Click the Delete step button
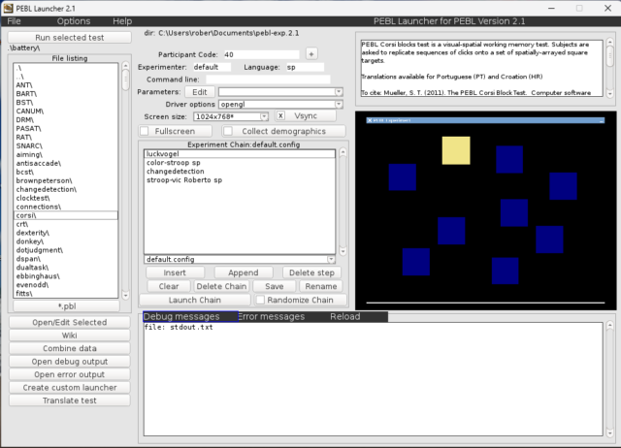Screen dimensions: 621x448 pyautogui.click(x=311, y=272)
